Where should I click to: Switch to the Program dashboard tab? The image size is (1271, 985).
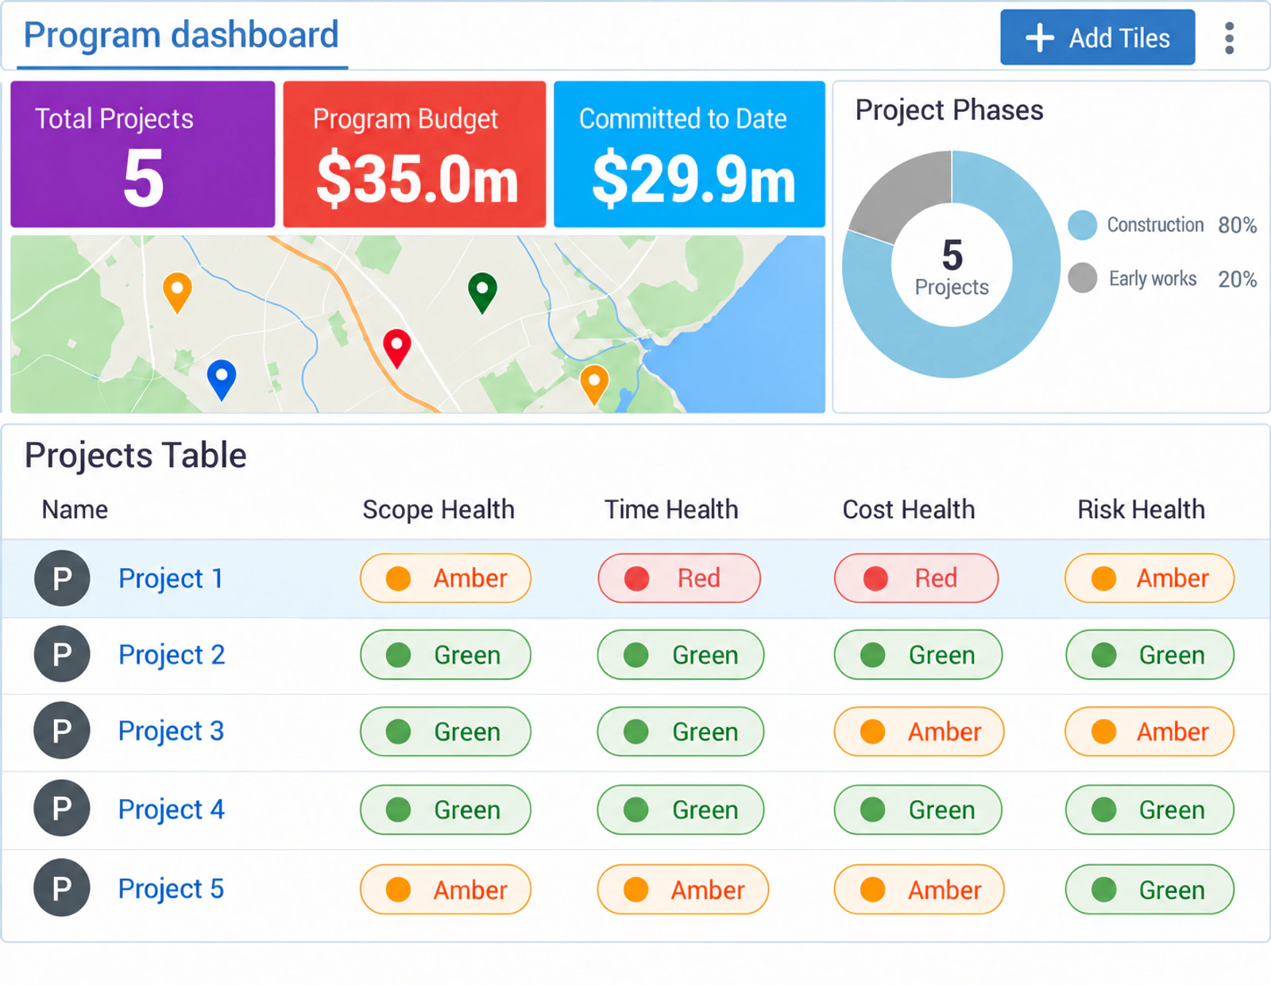(182, 37)
